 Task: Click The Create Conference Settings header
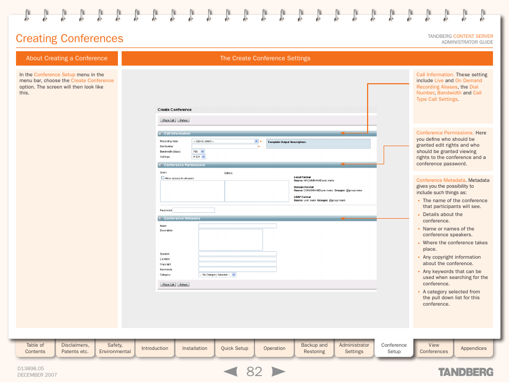pos(307,59)
